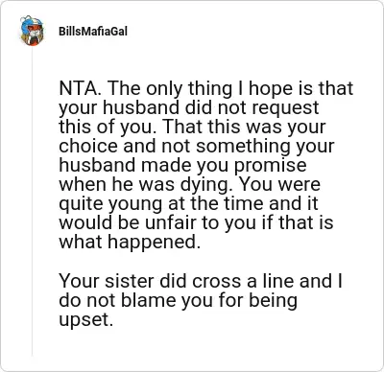Click "what happened." ending the first paragraph

pos(130,242)
